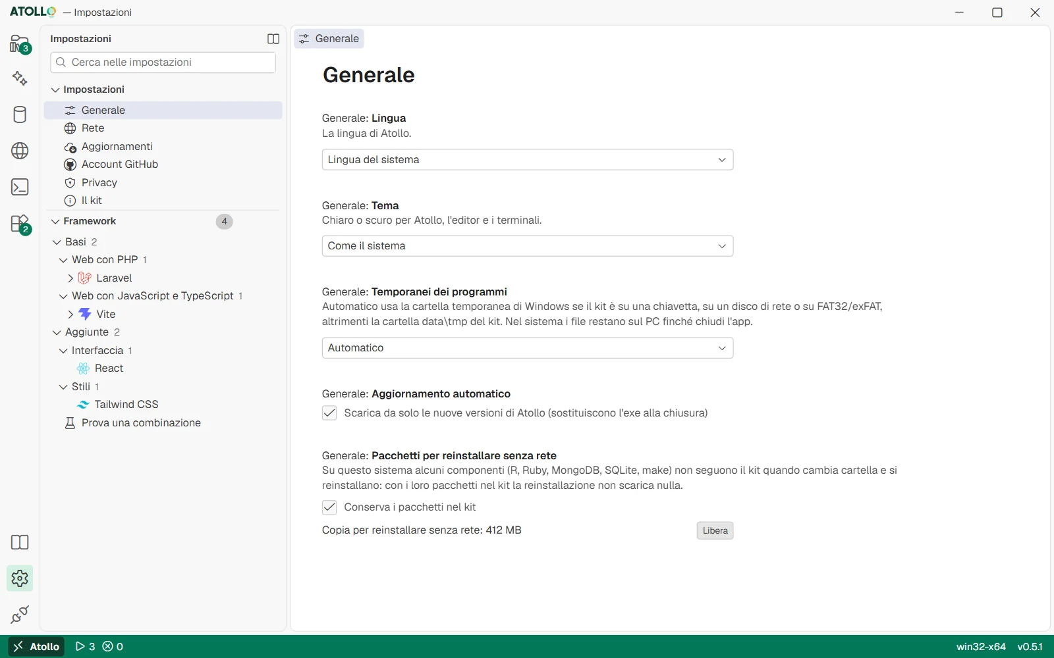Open the projects icon with badge 3
Viewport: 1054px width, 658px height.
[20, 44]
